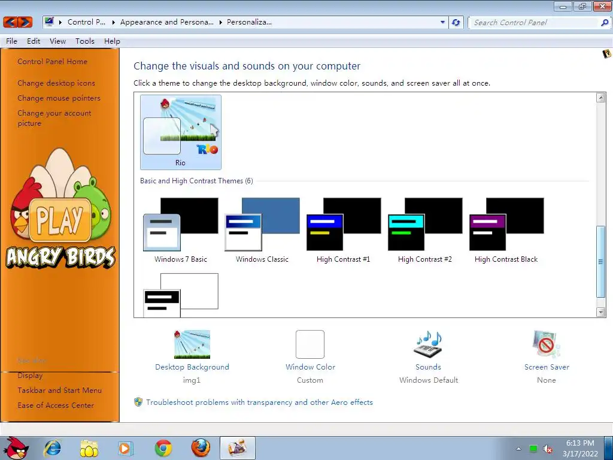Click the Desktop Background link text
This screenshot has height=460, width=613.
pos(192,367)
